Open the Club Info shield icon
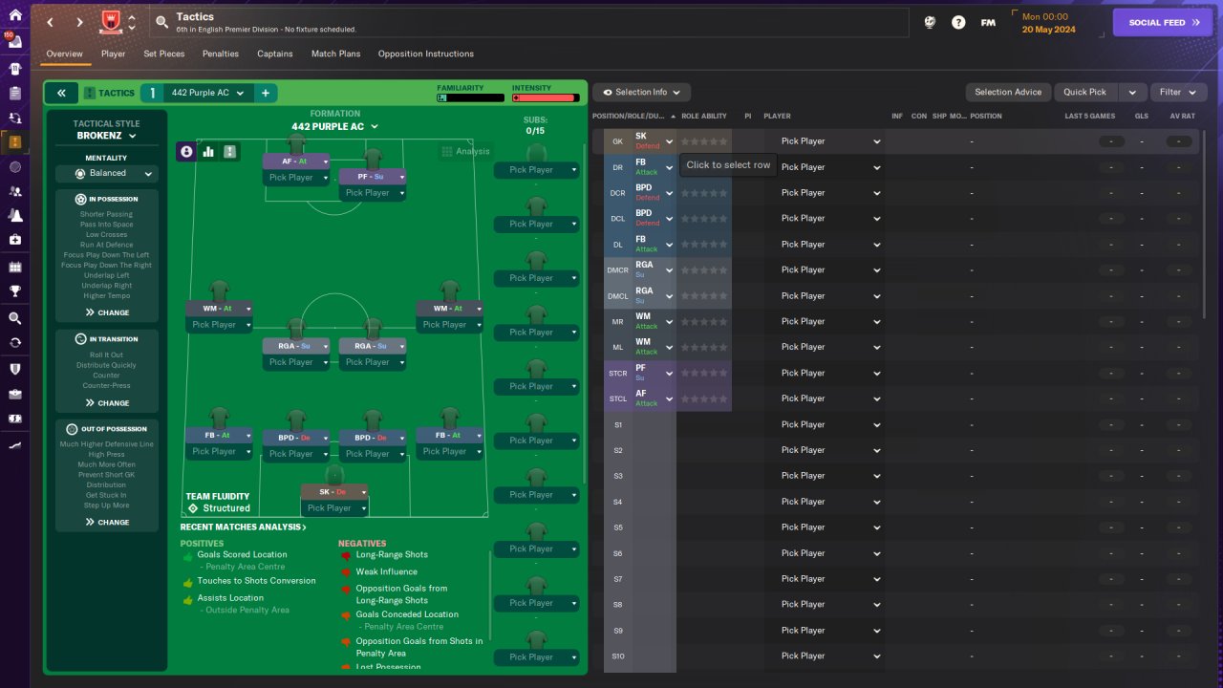Screen dimensions: 1223x688 click(14, 369)
